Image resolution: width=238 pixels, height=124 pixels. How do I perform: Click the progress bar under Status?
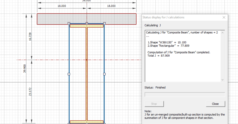coord(184,95)
